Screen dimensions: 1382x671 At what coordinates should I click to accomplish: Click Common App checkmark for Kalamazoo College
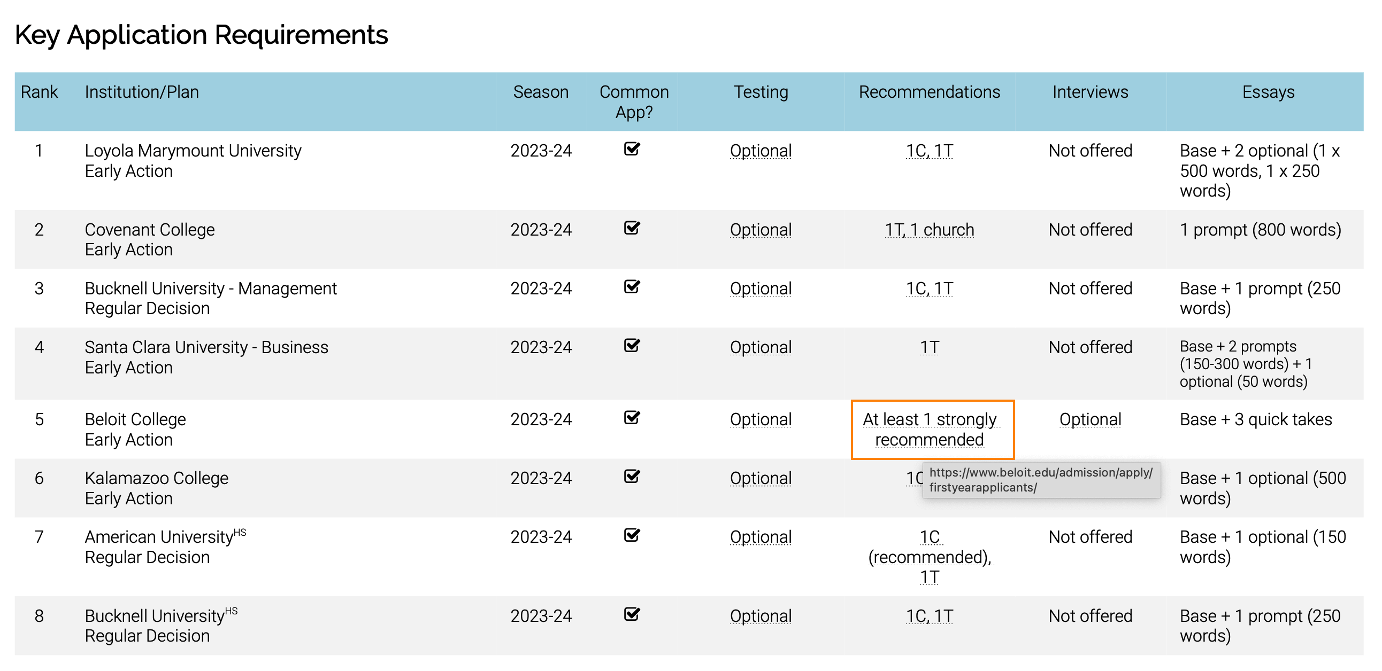click(632, 476)
